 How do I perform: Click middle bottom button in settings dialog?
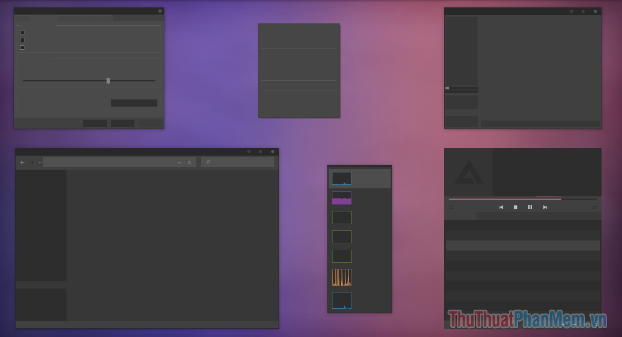[122, 123]
